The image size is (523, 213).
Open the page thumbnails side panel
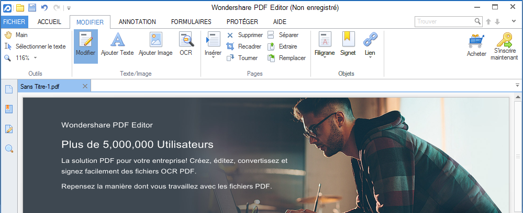point(9,89)
